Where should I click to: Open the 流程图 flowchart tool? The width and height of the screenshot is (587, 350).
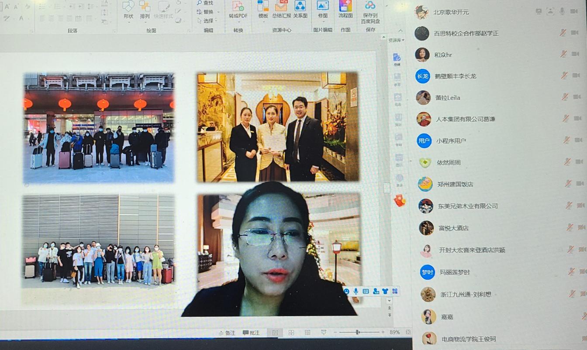point(345,9)
